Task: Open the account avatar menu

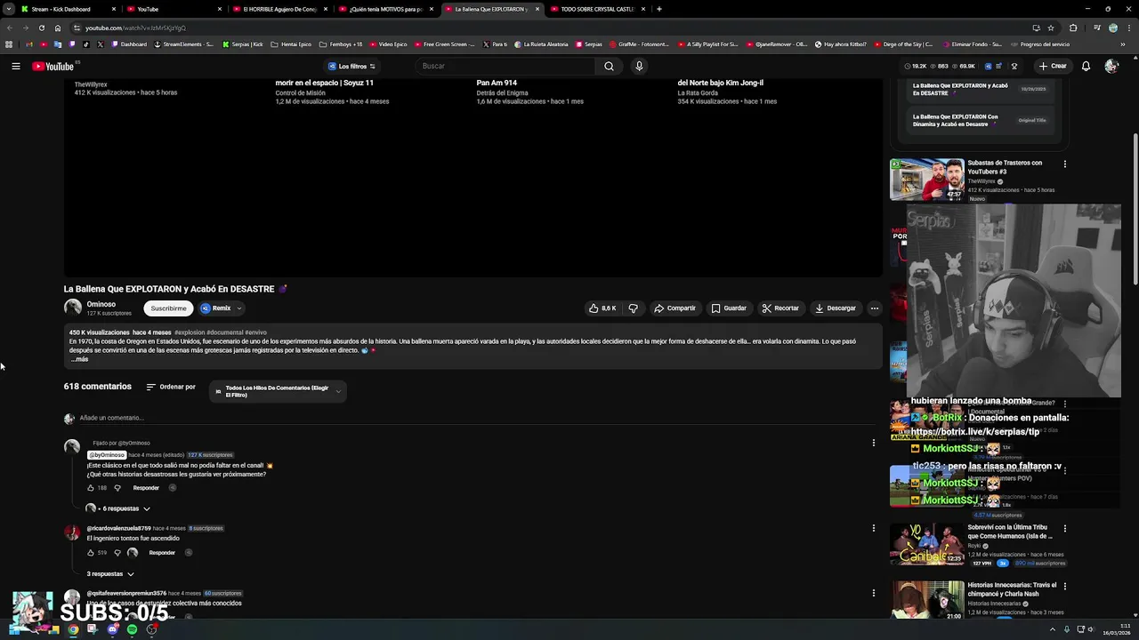Action: tap(1111, 66)
